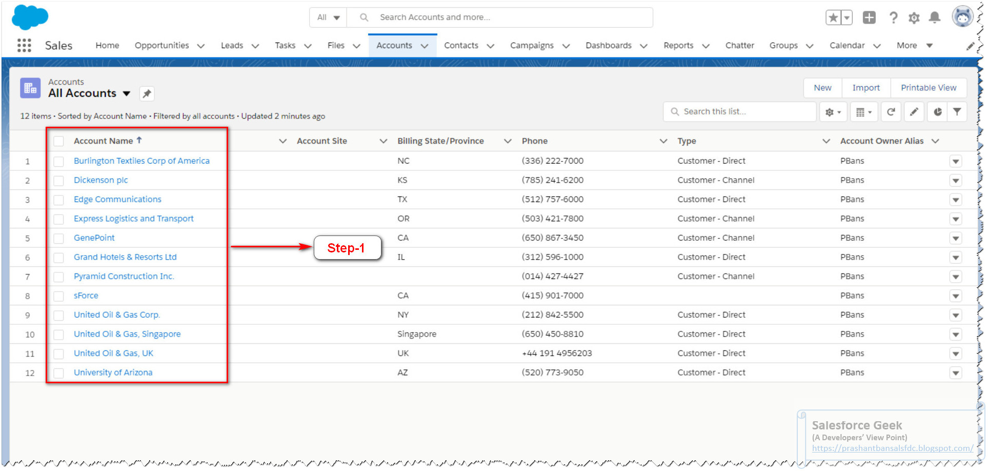Check the Pyramid Construction row checkbox
Image resolution: width=988 pixels, height=471 pixels.
(59, 277)
